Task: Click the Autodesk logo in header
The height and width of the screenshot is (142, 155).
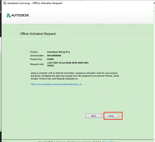Action: tap(18, 15)
